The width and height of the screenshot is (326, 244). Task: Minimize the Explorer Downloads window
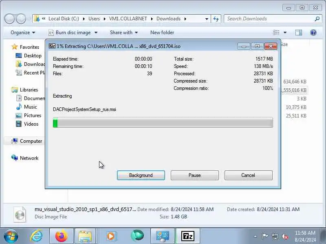(289, 8)
